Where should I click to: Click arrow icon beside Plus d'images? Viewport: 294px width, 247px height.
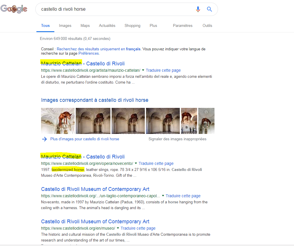[45, 139]
